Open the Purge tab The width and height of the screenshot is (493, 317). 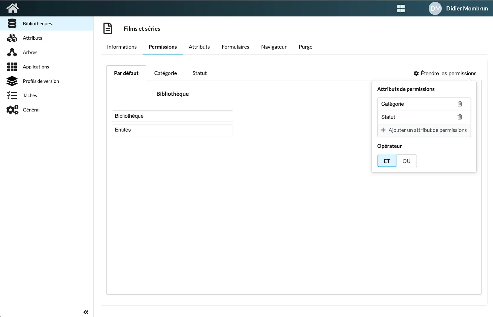click(x=306, y=47)
